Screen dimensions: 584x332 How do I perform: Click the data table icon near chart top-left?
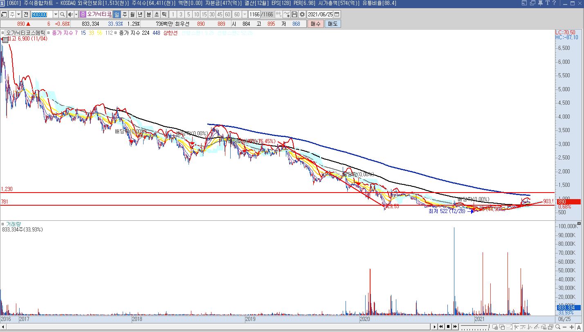(x=6, y=40)
